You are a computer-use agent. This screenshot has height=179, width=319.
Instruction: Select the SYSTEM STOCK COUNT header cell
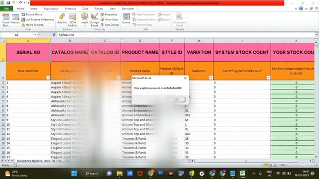click(242, 52)
